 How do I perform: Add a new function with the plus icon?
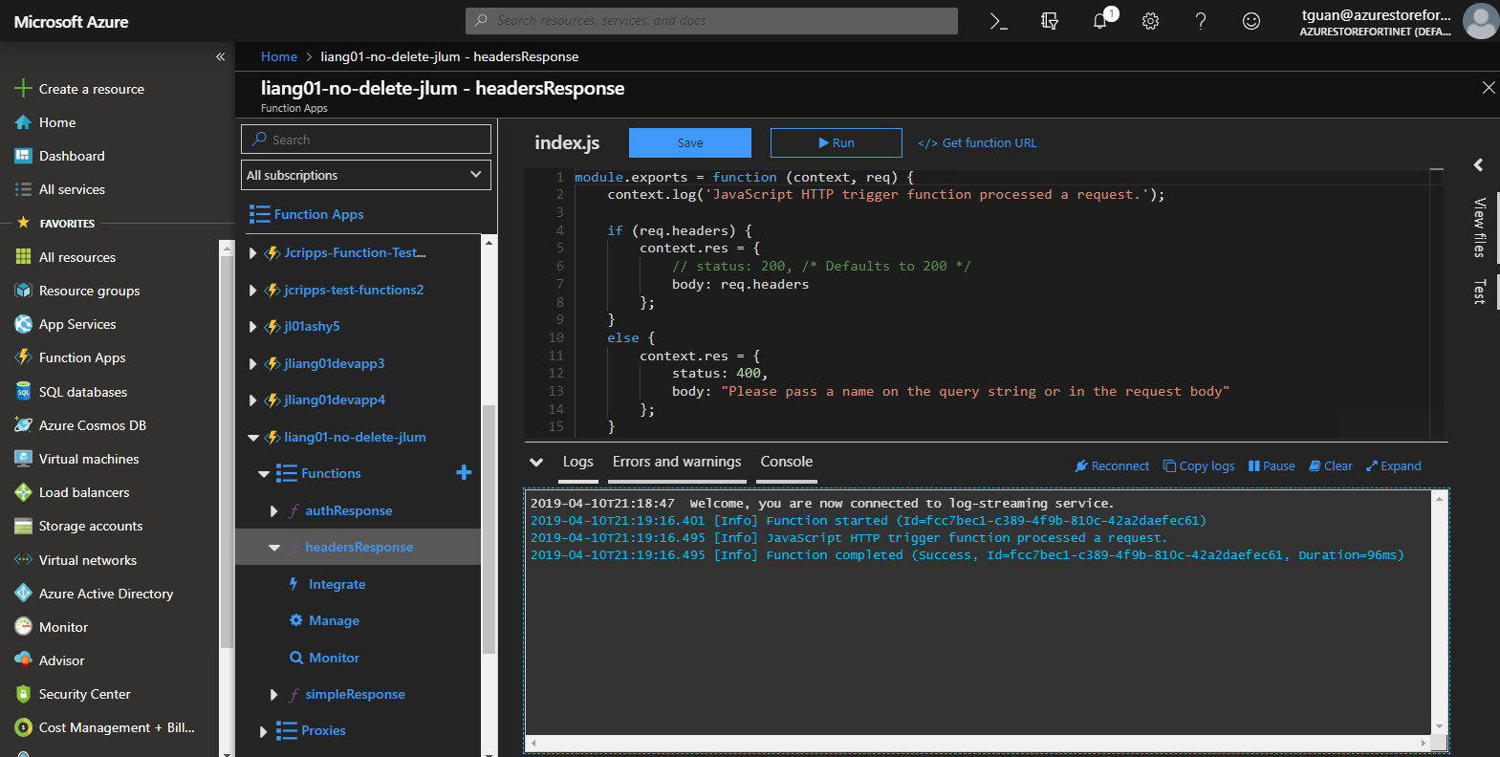pos(464,473)
